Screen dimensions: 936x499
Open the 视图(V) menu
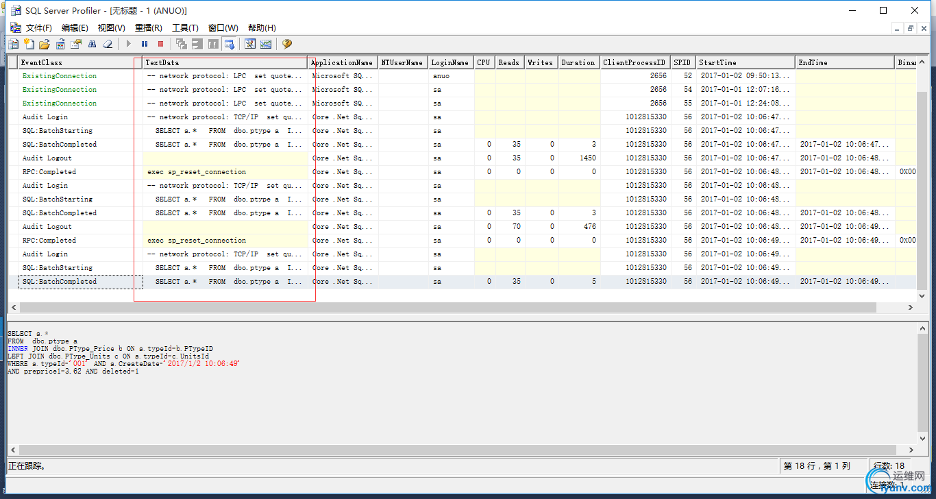111,28
